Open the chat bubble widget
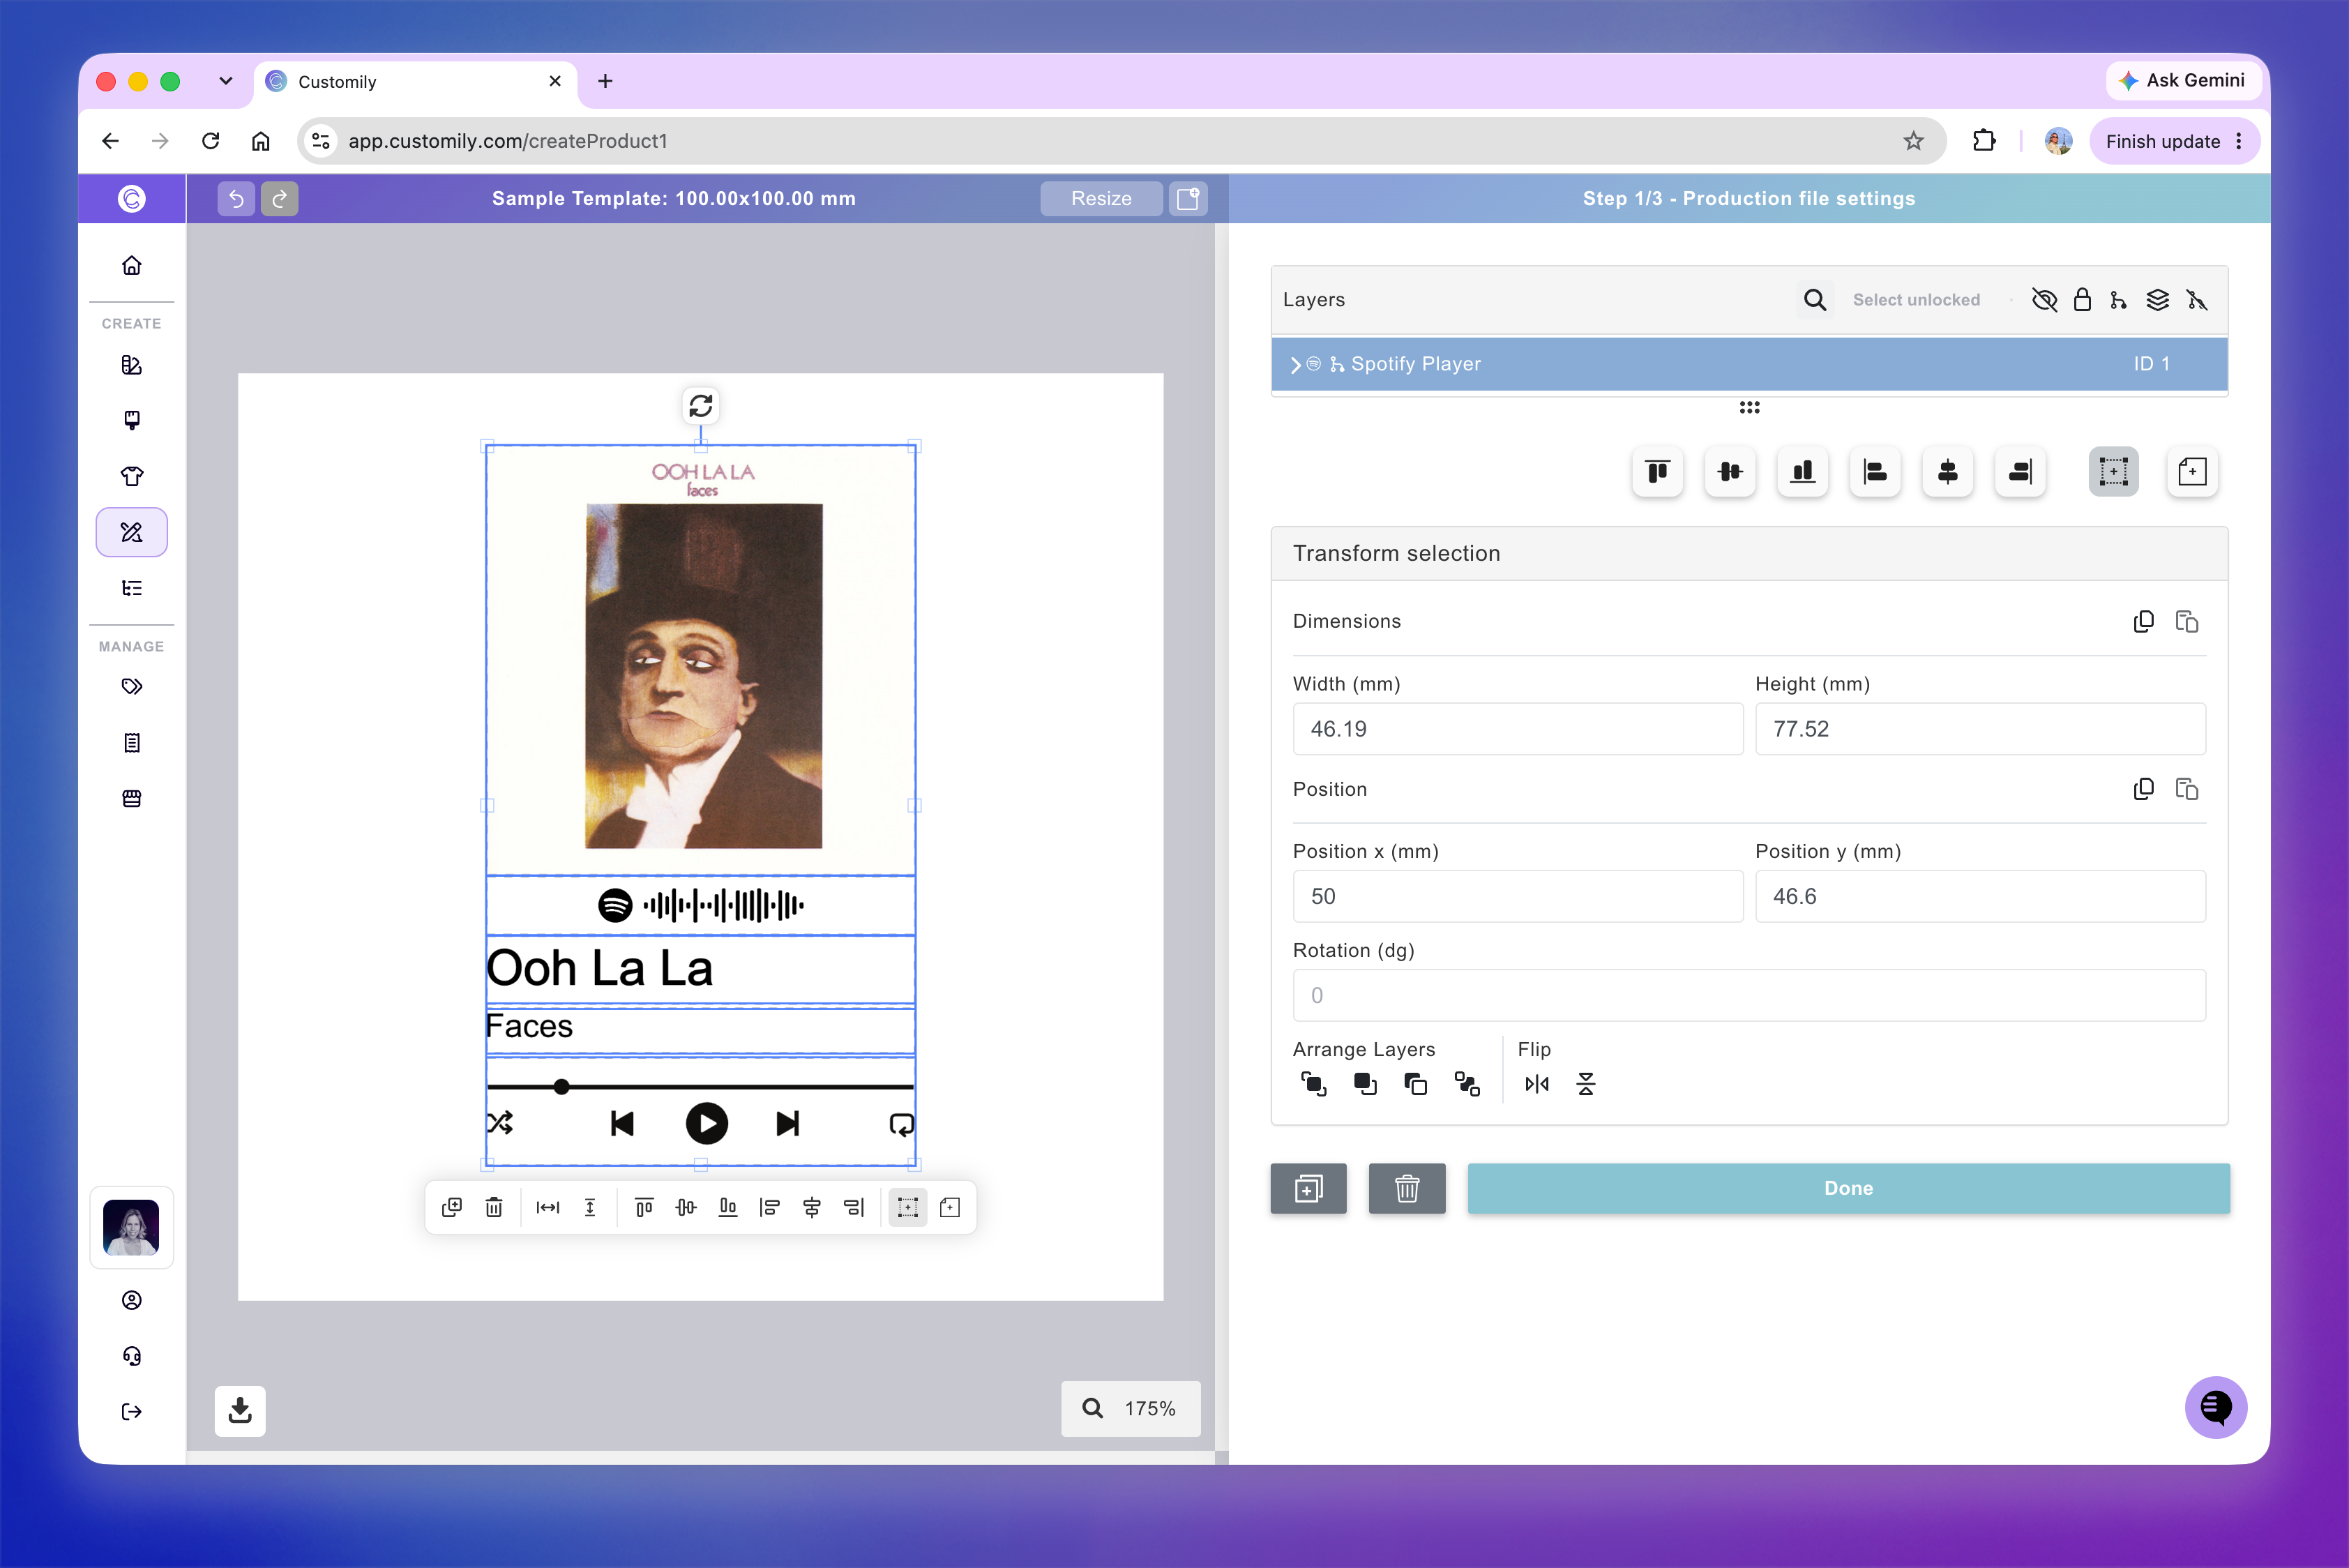 coord(2216,1407)
